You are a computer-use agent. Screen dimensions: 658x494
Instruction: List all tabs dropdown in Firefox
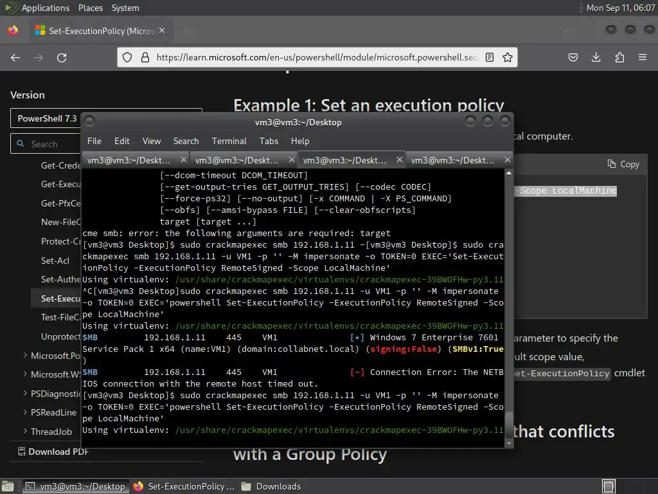tap(565, 30)
